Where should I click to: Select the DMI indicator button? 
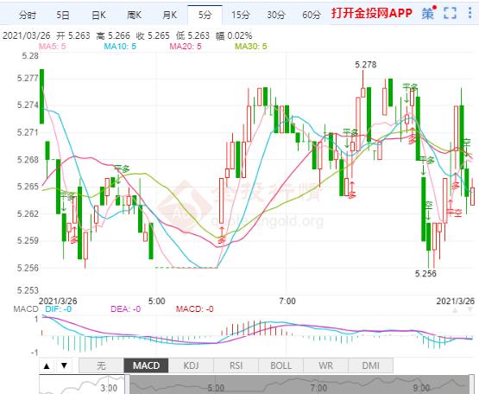pyautogui.click(x=370, y=365)
